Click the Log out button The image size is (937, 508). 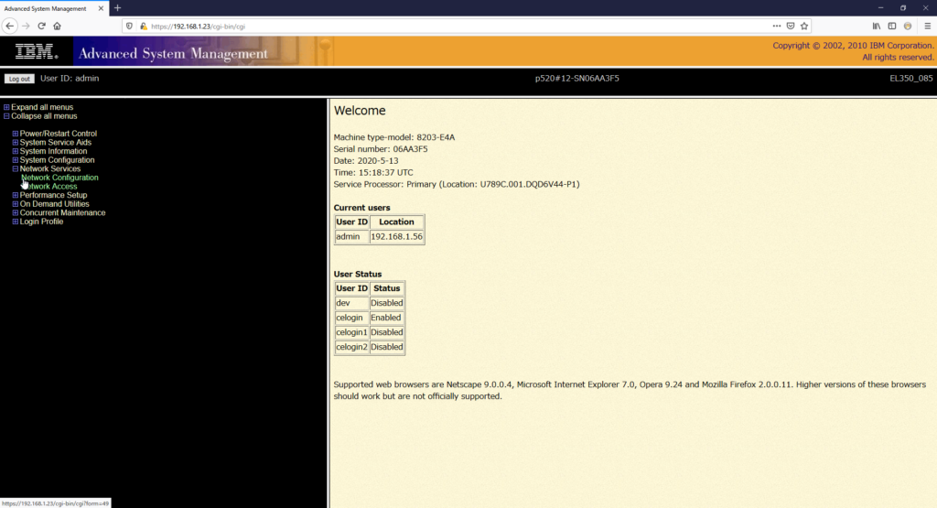19,79
